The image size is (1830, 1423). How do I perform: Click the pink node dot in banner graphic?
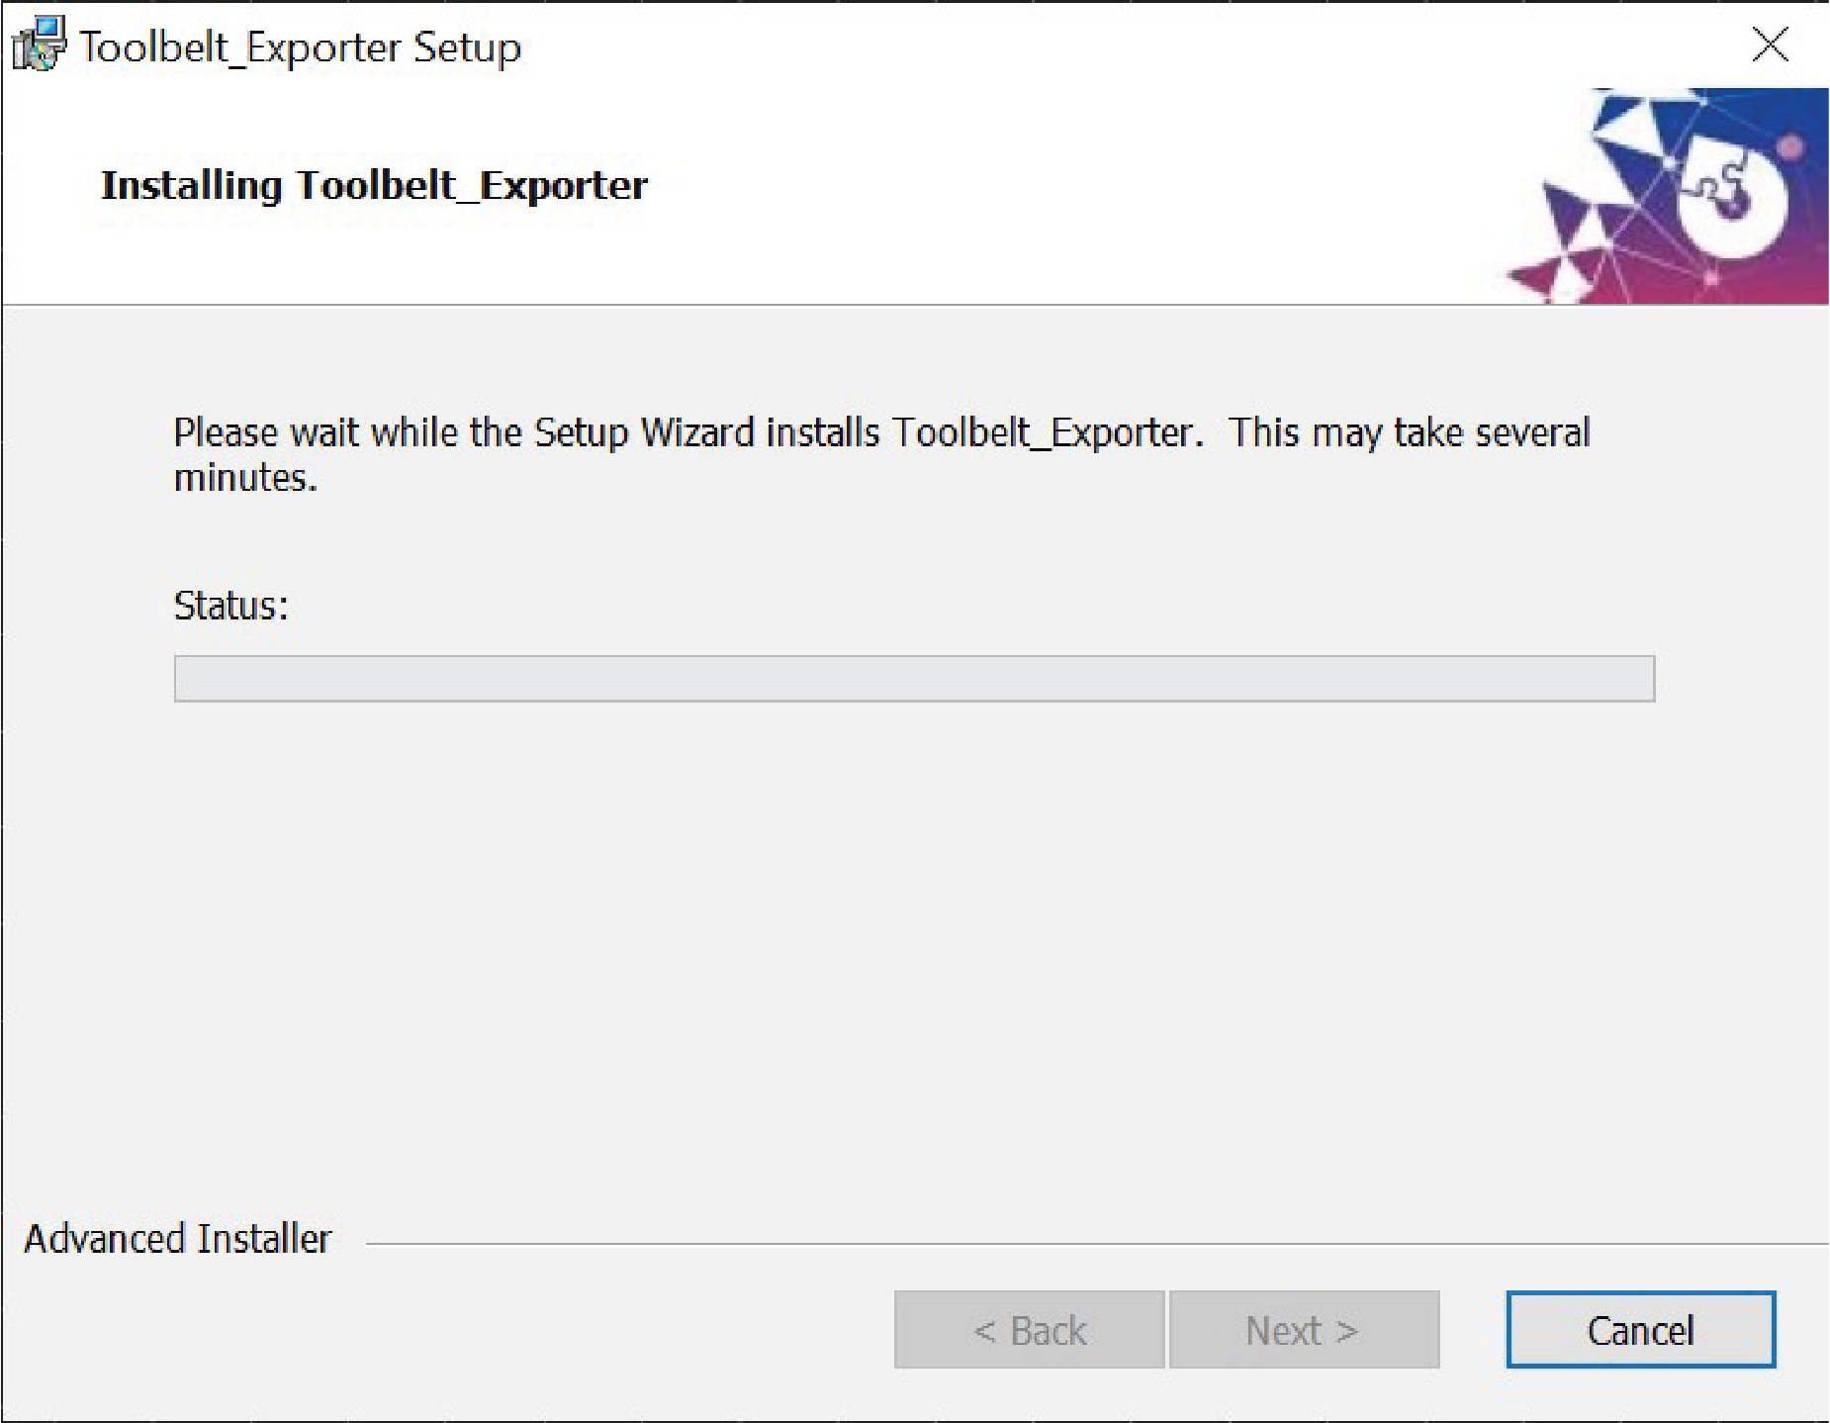pos(1791,148)
